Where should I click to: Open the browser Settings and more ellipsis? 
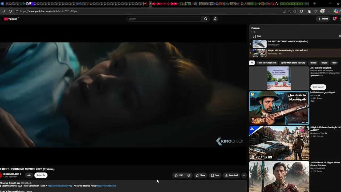tap(329, 11)
